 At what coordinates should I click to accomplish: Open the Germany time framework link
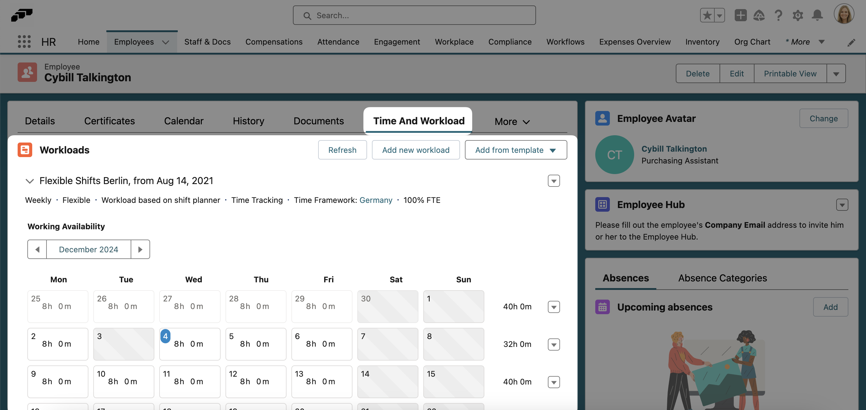(376, 200)
